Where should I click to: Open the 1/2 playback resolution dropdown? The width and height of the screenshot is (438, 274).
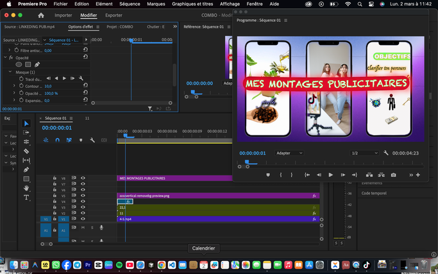364,153
